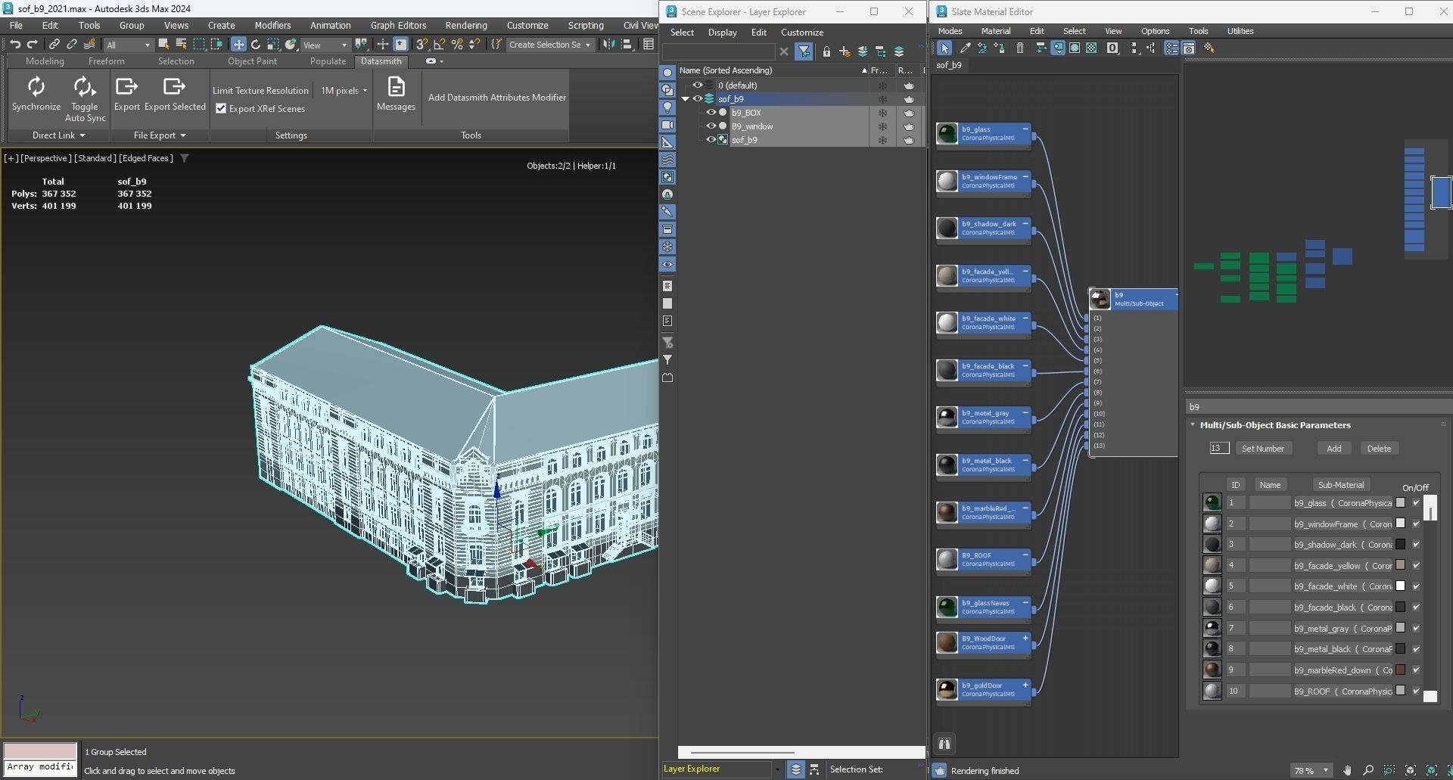Click the Add sub-material button
Image resolution: width=1453 pixels, height=780 pixels.
click(x=1333, y=448)
